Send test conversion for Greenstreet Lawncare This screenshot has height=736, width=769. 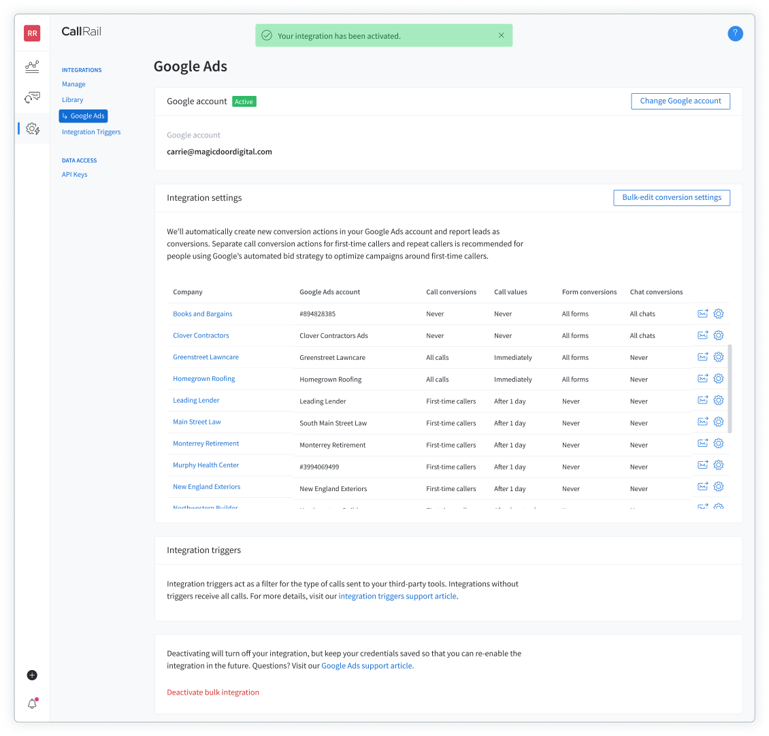[x=703, y=357]
